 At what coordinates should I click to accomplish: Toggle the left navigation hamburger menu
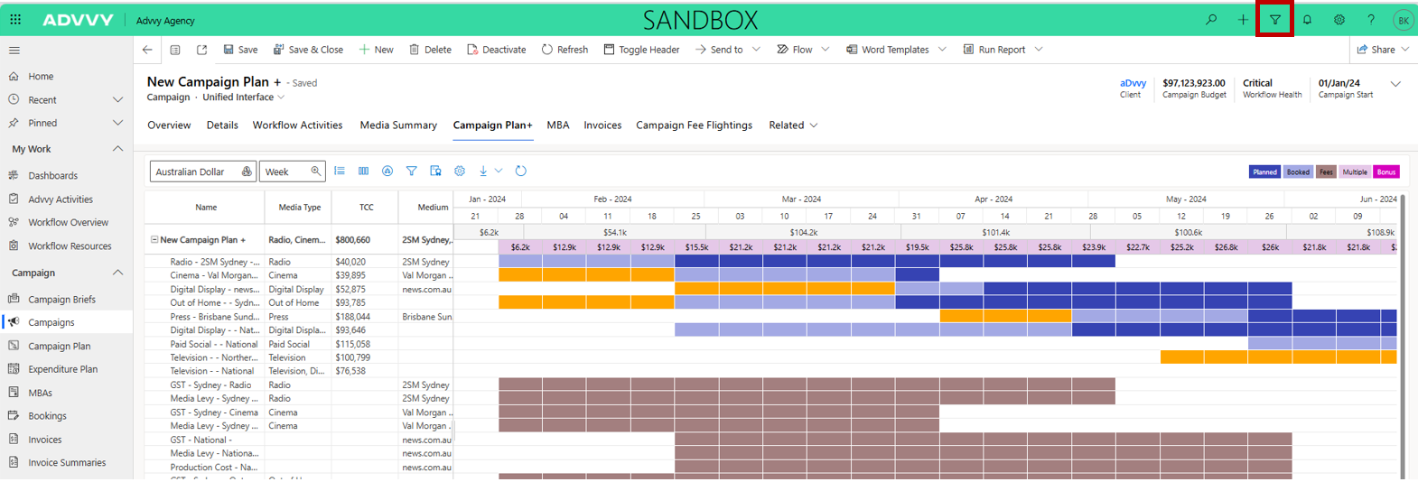[x=14, y=51]
